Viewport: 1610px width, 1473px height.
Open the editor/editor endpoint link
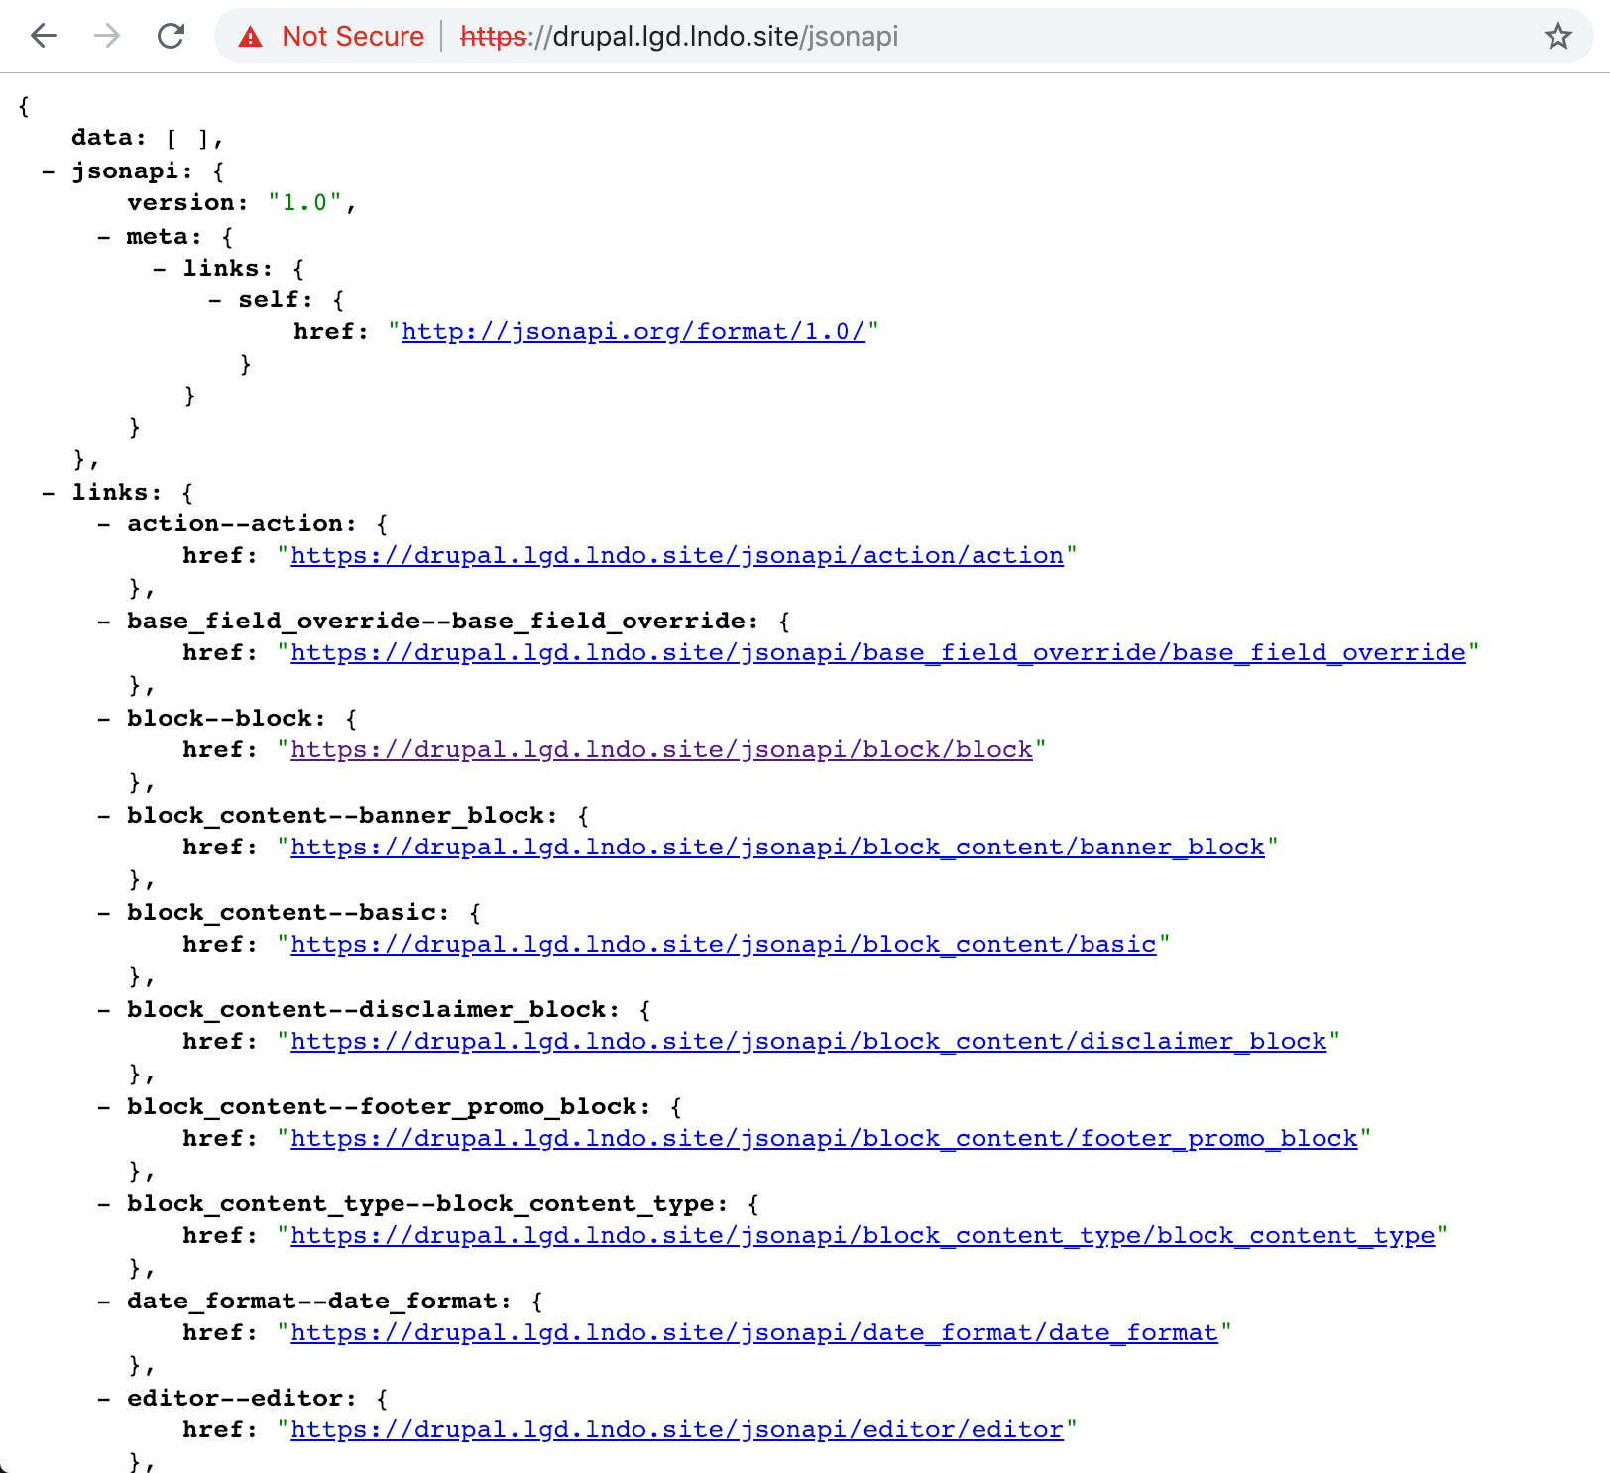pyautogui.click(x=675, y=1429)
